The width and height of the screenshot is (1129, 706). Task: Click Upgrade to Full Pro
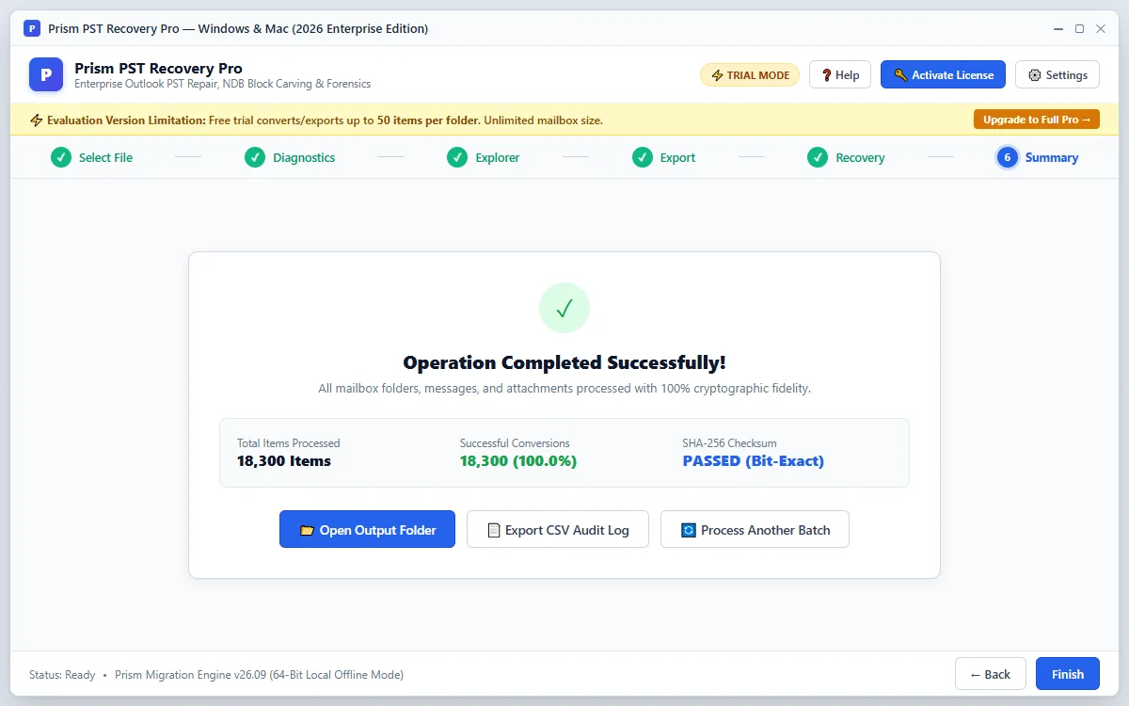1037,120
